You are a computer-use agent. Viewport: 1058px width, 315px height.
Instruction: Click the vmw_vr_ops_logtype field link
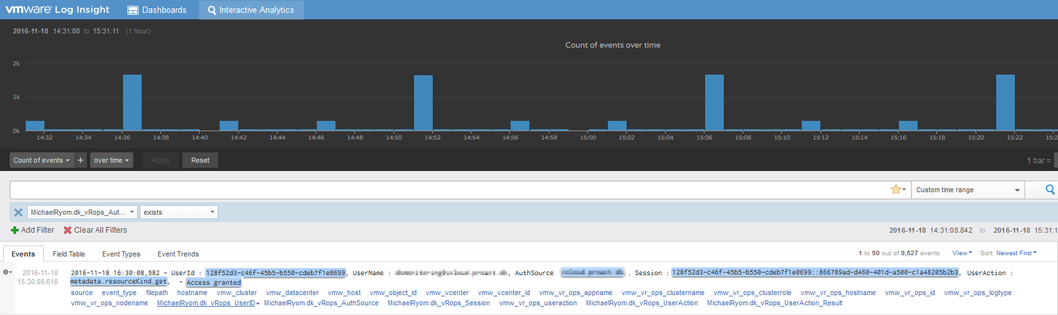point(978,293)
